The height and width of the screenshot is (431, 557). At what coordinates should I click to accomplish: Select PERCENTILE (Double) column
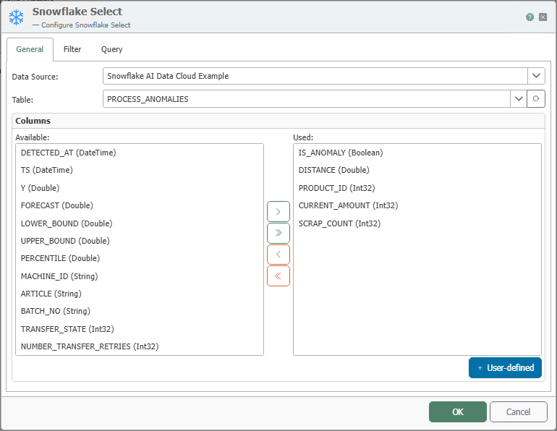140,258
